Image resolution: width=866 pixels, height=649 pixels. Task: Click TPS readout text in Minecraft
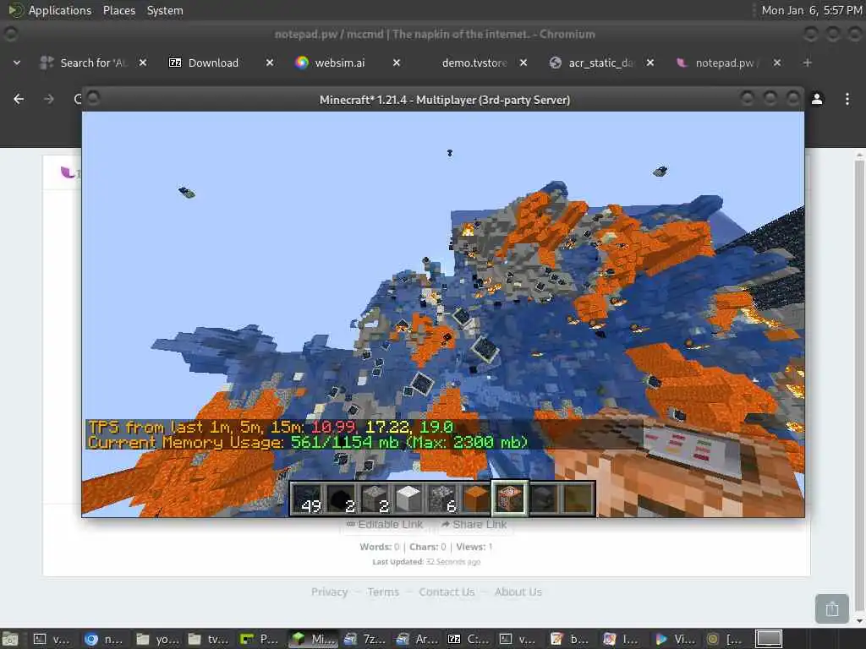271,427
